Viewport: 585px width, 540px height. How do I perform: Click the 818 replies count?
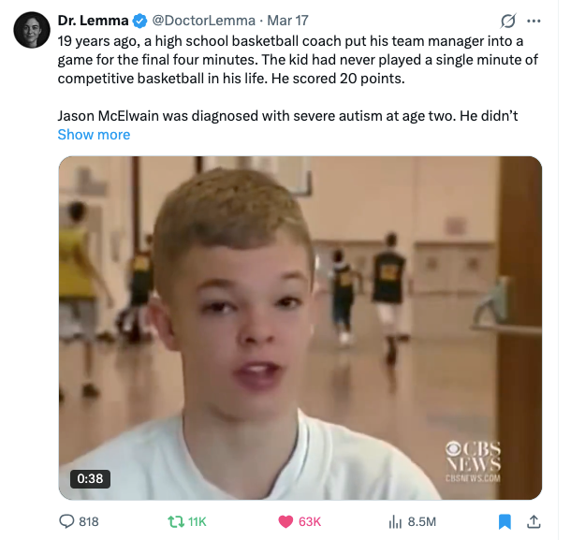(89, 521)
